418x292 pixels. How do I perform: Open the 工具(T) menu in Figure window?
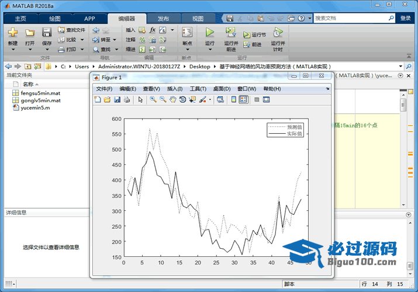pos(198,89)
